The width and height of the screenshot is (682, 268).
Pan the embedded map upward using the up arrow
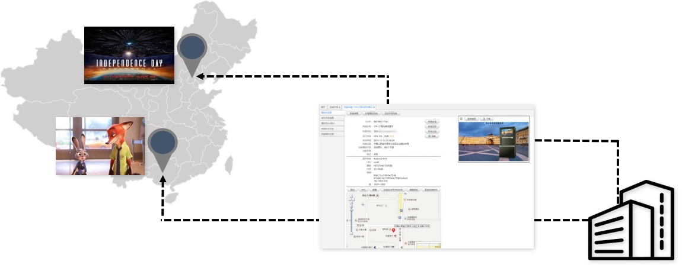352,196
